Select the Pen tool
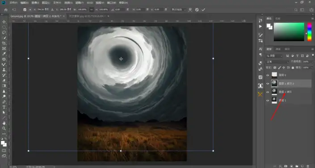 click(4, 102)
